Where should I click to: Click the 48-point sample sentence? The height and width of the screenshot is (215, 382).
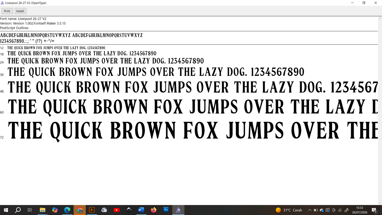[193, 88]
